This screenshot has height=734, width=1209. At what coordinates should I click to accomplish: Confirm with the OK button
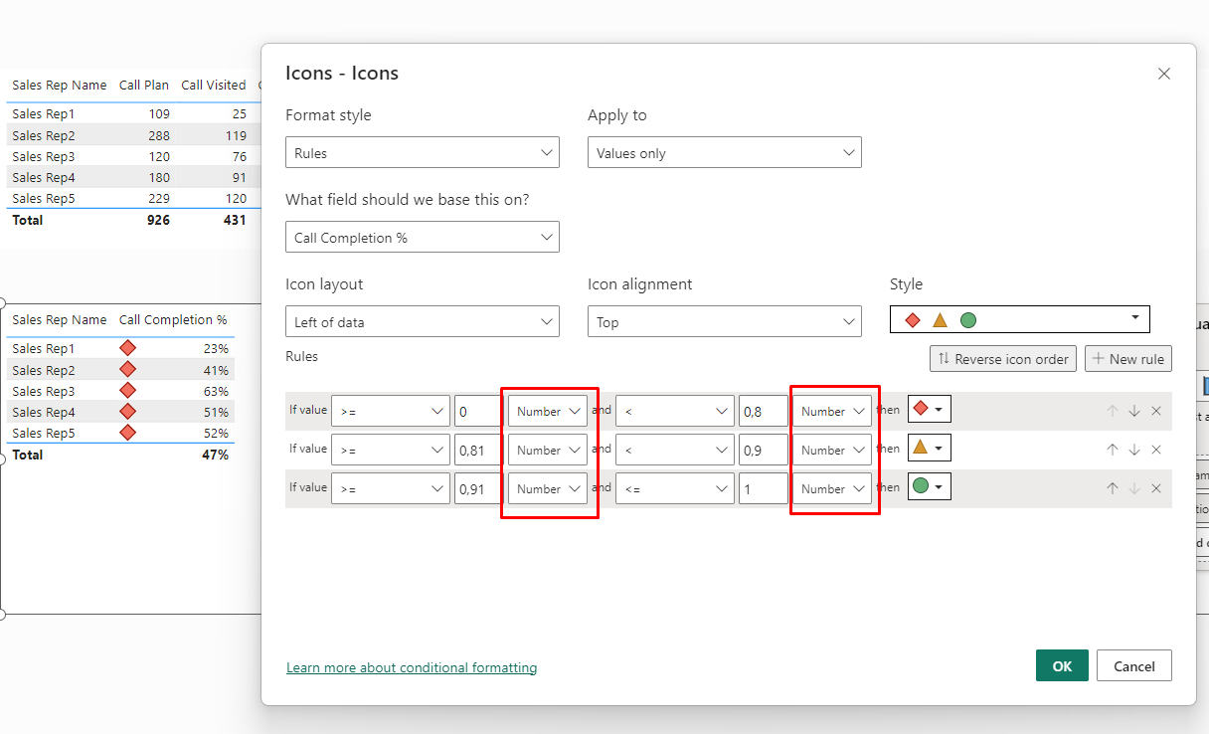[1062, 665]
